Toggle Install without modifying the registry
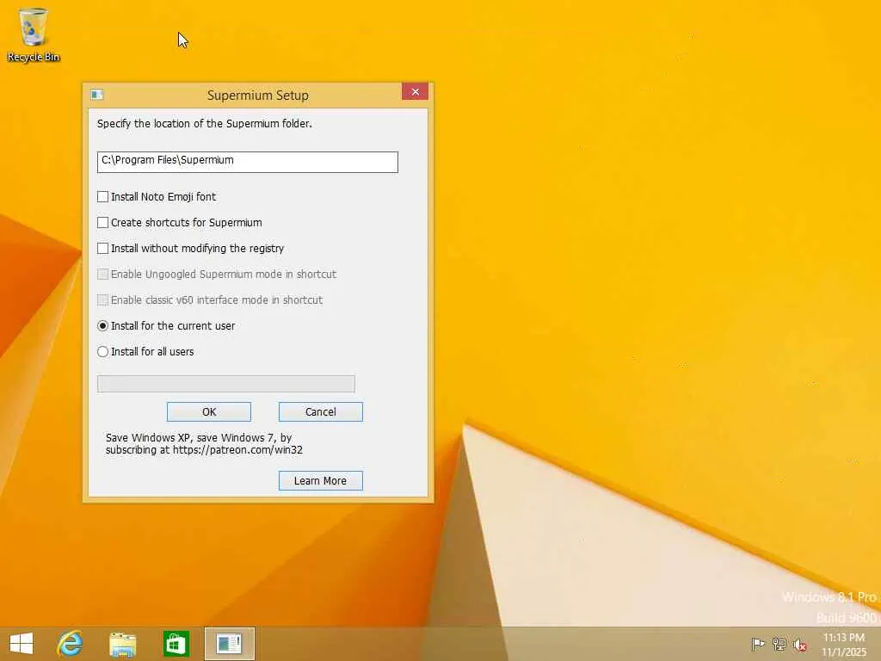This screenshot has height=661, width=881. click(x=103, y=249)
